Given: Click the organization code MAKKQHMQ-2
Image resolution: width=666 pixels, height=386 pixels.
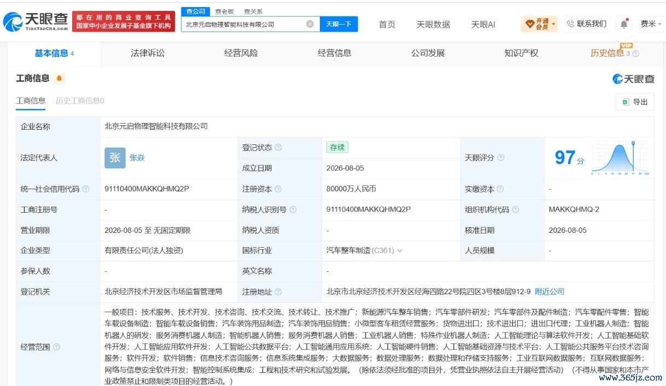Looking at the screenshot, I should [x=574, y=210].
